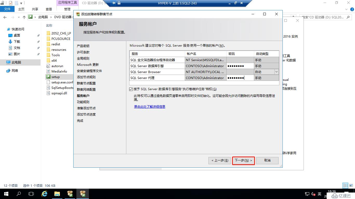
Task: Select the autorun file icon
Action: pos(48,66)
